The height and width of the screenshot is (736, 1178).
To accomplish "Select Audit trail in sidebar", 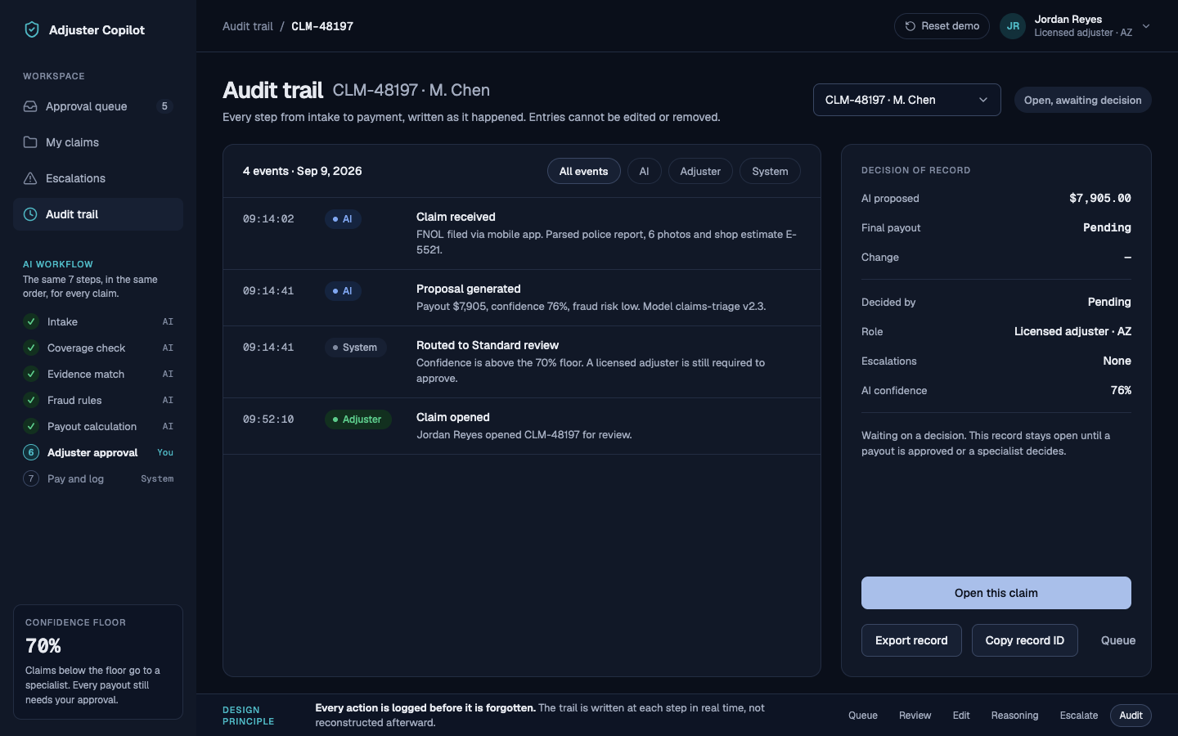I will tap(98, 214).
